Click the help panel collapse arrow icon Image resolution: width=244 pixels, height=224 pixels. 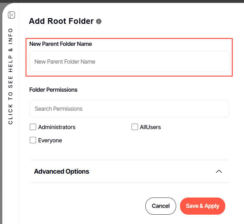click(x=12, y=15)
